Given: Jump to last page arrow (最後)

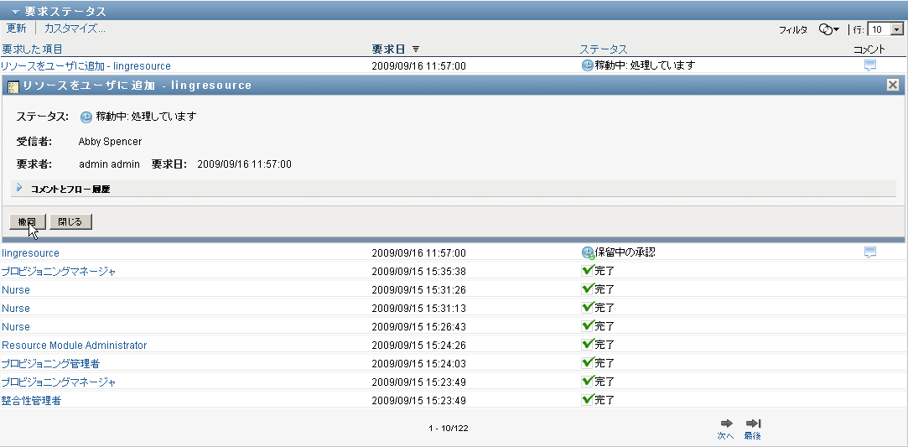Looking at the screenshot, I should (753, 424).
